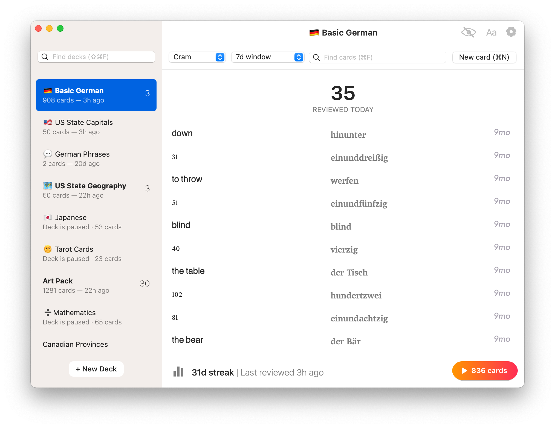Viewport: 555px width, 428px height.
Task: Select the Basic German deck
Action: 96,95
